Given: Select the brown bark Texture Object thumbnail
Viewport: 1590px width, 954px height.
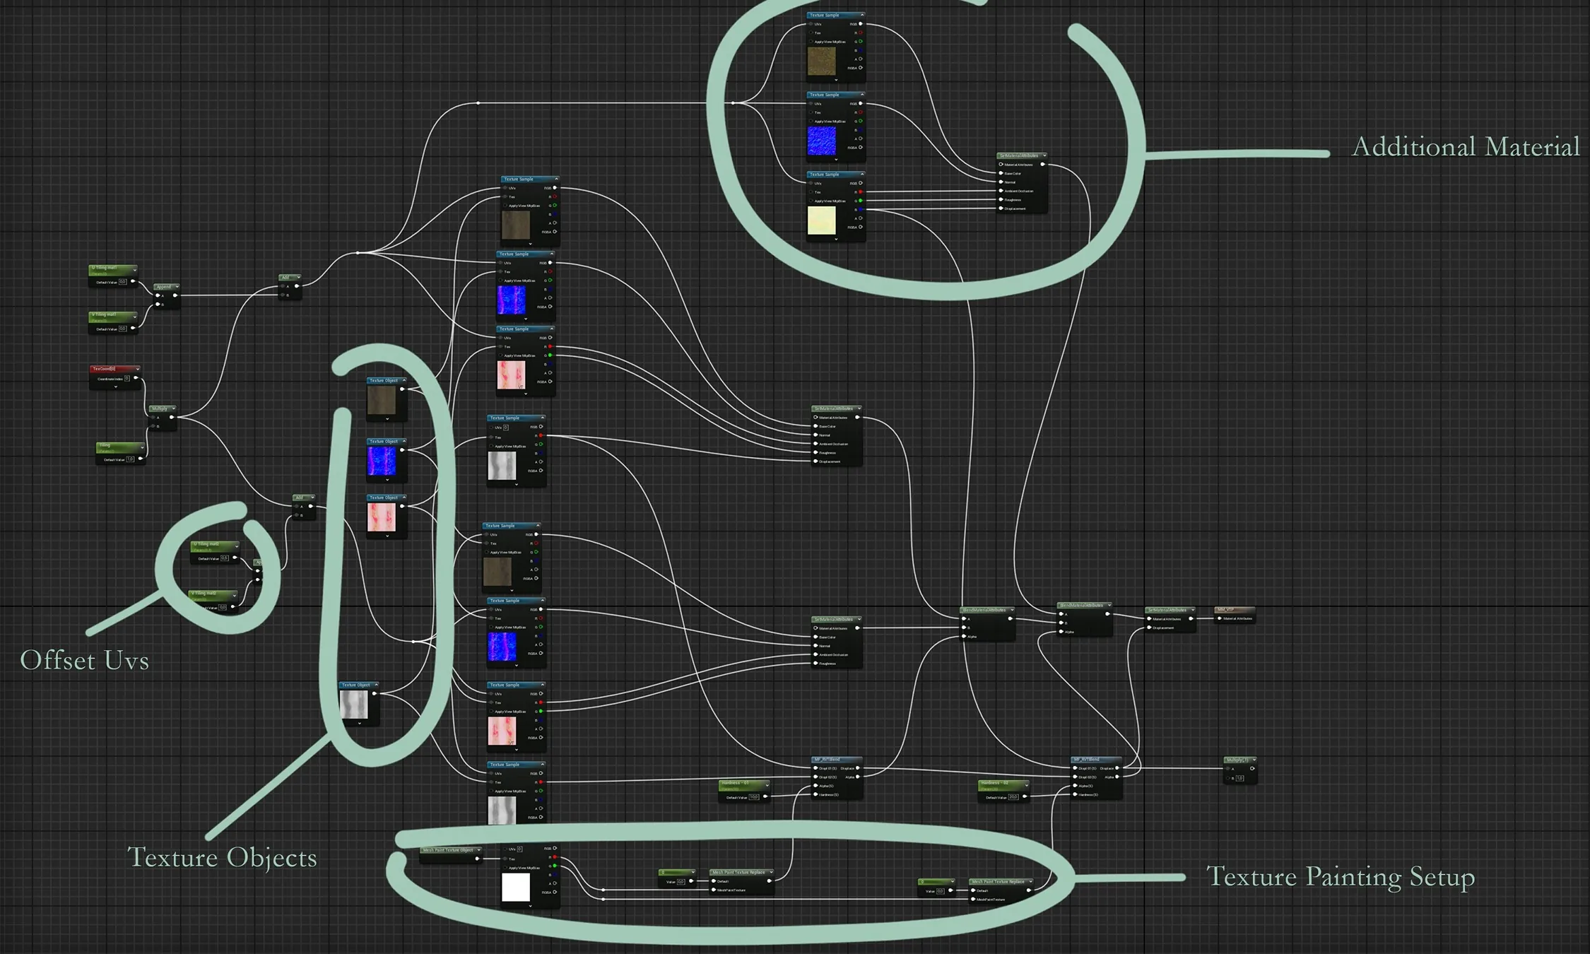Looking at the screenshot, I should coord(382,400).
